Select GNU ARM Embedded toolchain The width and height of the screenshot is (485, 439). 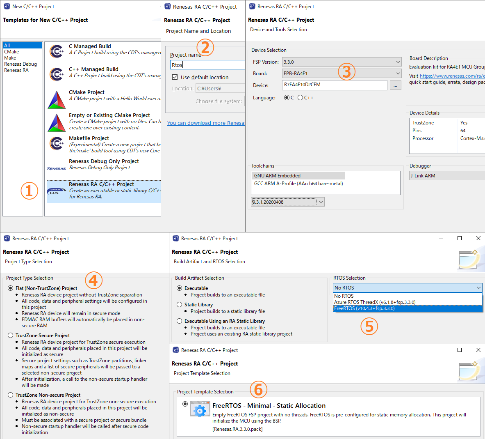(x=298, y=176)
